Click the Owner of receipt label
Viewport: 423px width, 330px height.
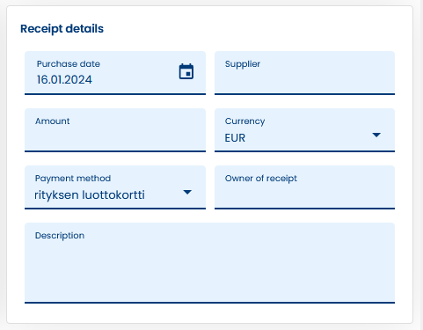tap(261, 179)
